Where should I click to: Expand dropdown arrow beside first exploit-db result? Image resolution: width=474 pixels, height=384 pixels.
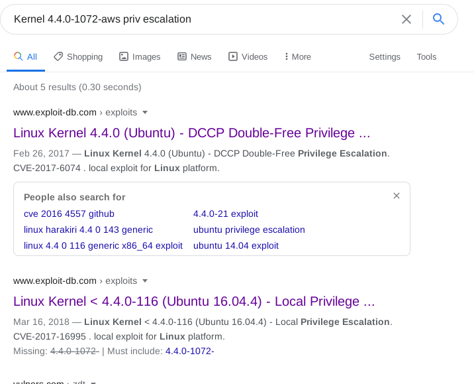click(x=145, y=112)
